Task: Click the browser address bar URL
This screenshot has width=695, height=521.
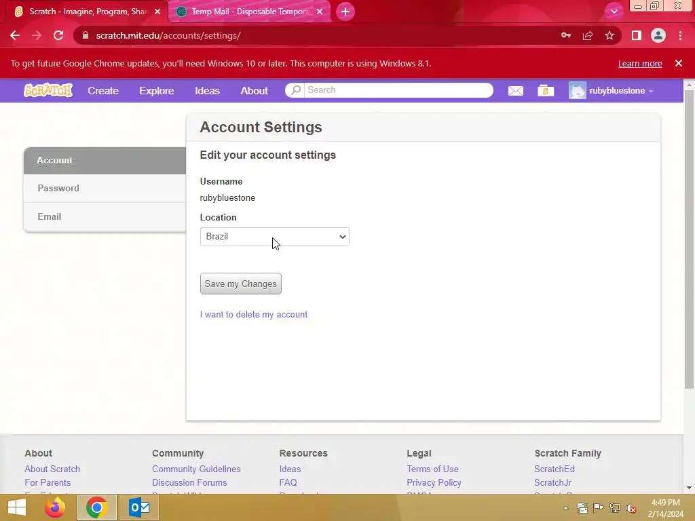Action: (168, 35)
